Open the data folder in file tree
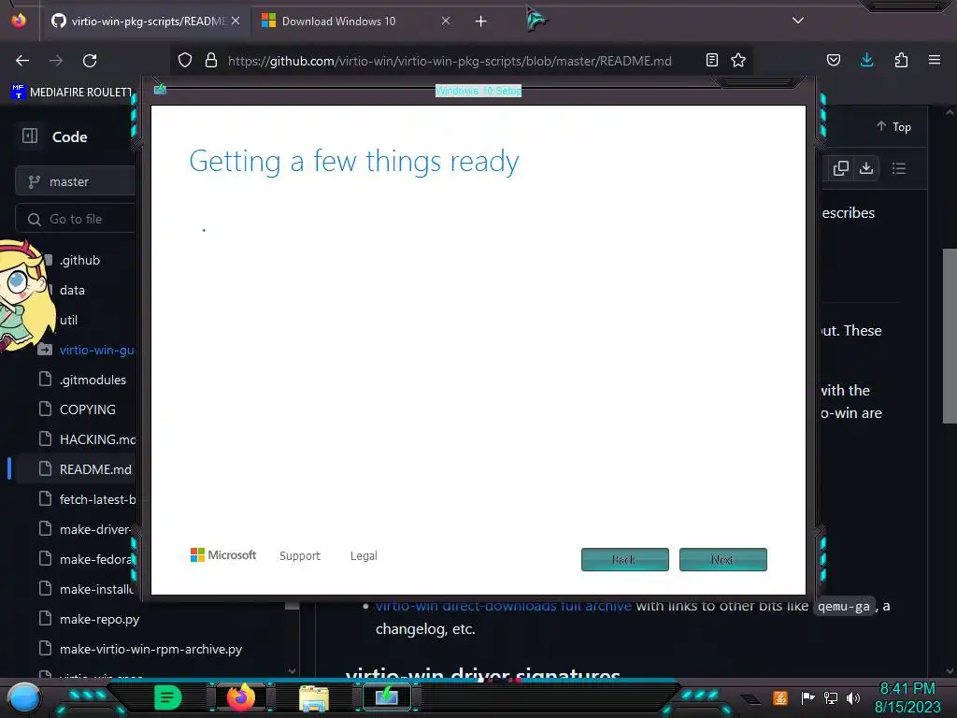This screenshot has height=718, width=957. 72,290
